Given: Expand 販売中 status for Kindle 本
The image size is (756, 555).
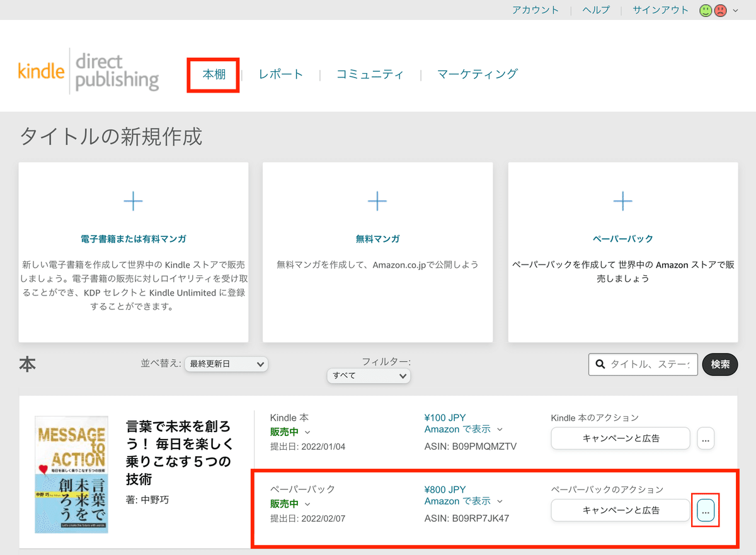Looking at the screenshot, I should [x=307, y=432].
